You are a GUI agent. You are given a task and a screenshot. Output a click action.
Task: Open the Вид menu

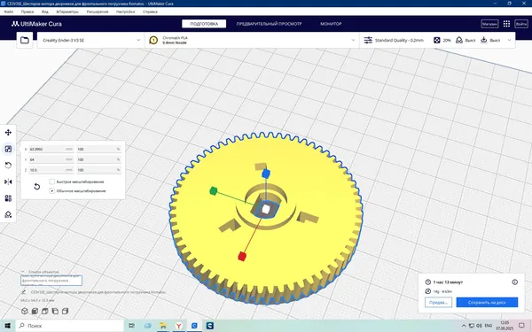45,12
